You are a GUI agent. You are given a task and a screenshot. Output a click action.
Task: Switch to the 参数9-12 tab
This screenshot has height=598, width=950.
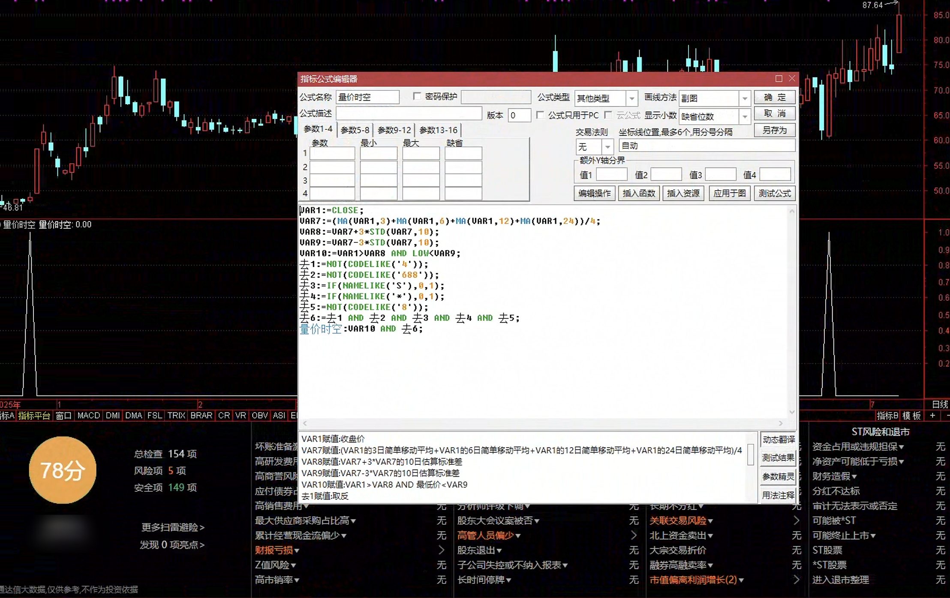pyautogui.click(x=394, y=130)
